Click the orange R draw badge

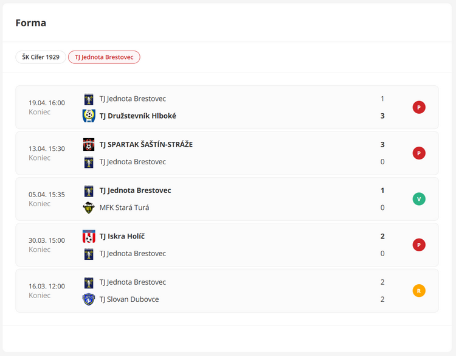419,291
